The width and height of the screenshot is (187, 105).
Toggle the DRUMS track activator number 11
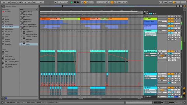click(x=171, y=26)
